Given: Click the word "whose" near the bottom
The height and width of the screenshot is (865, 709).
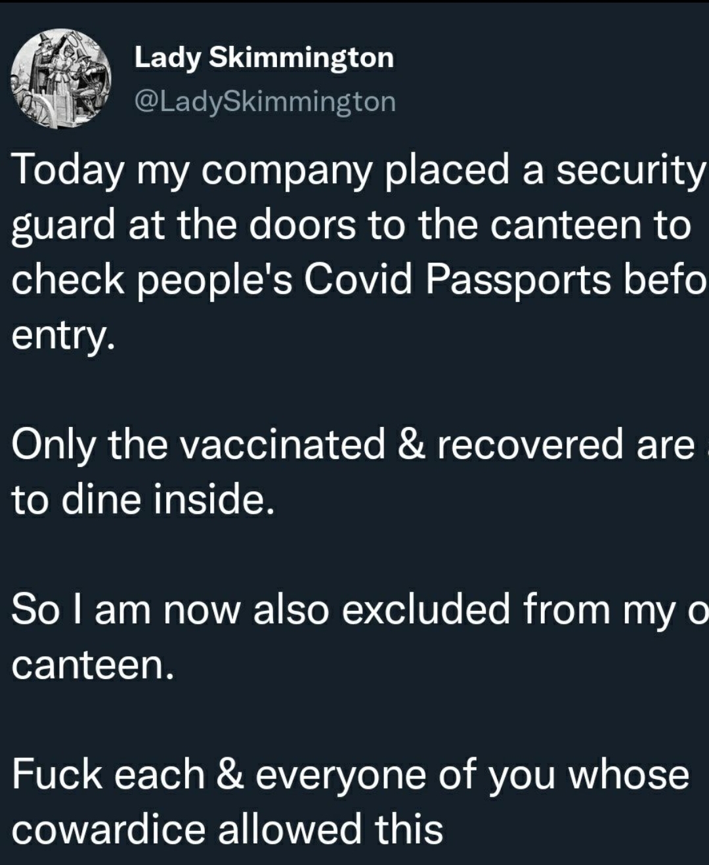Looking at the screenshot, I should [x=628, y=774].
